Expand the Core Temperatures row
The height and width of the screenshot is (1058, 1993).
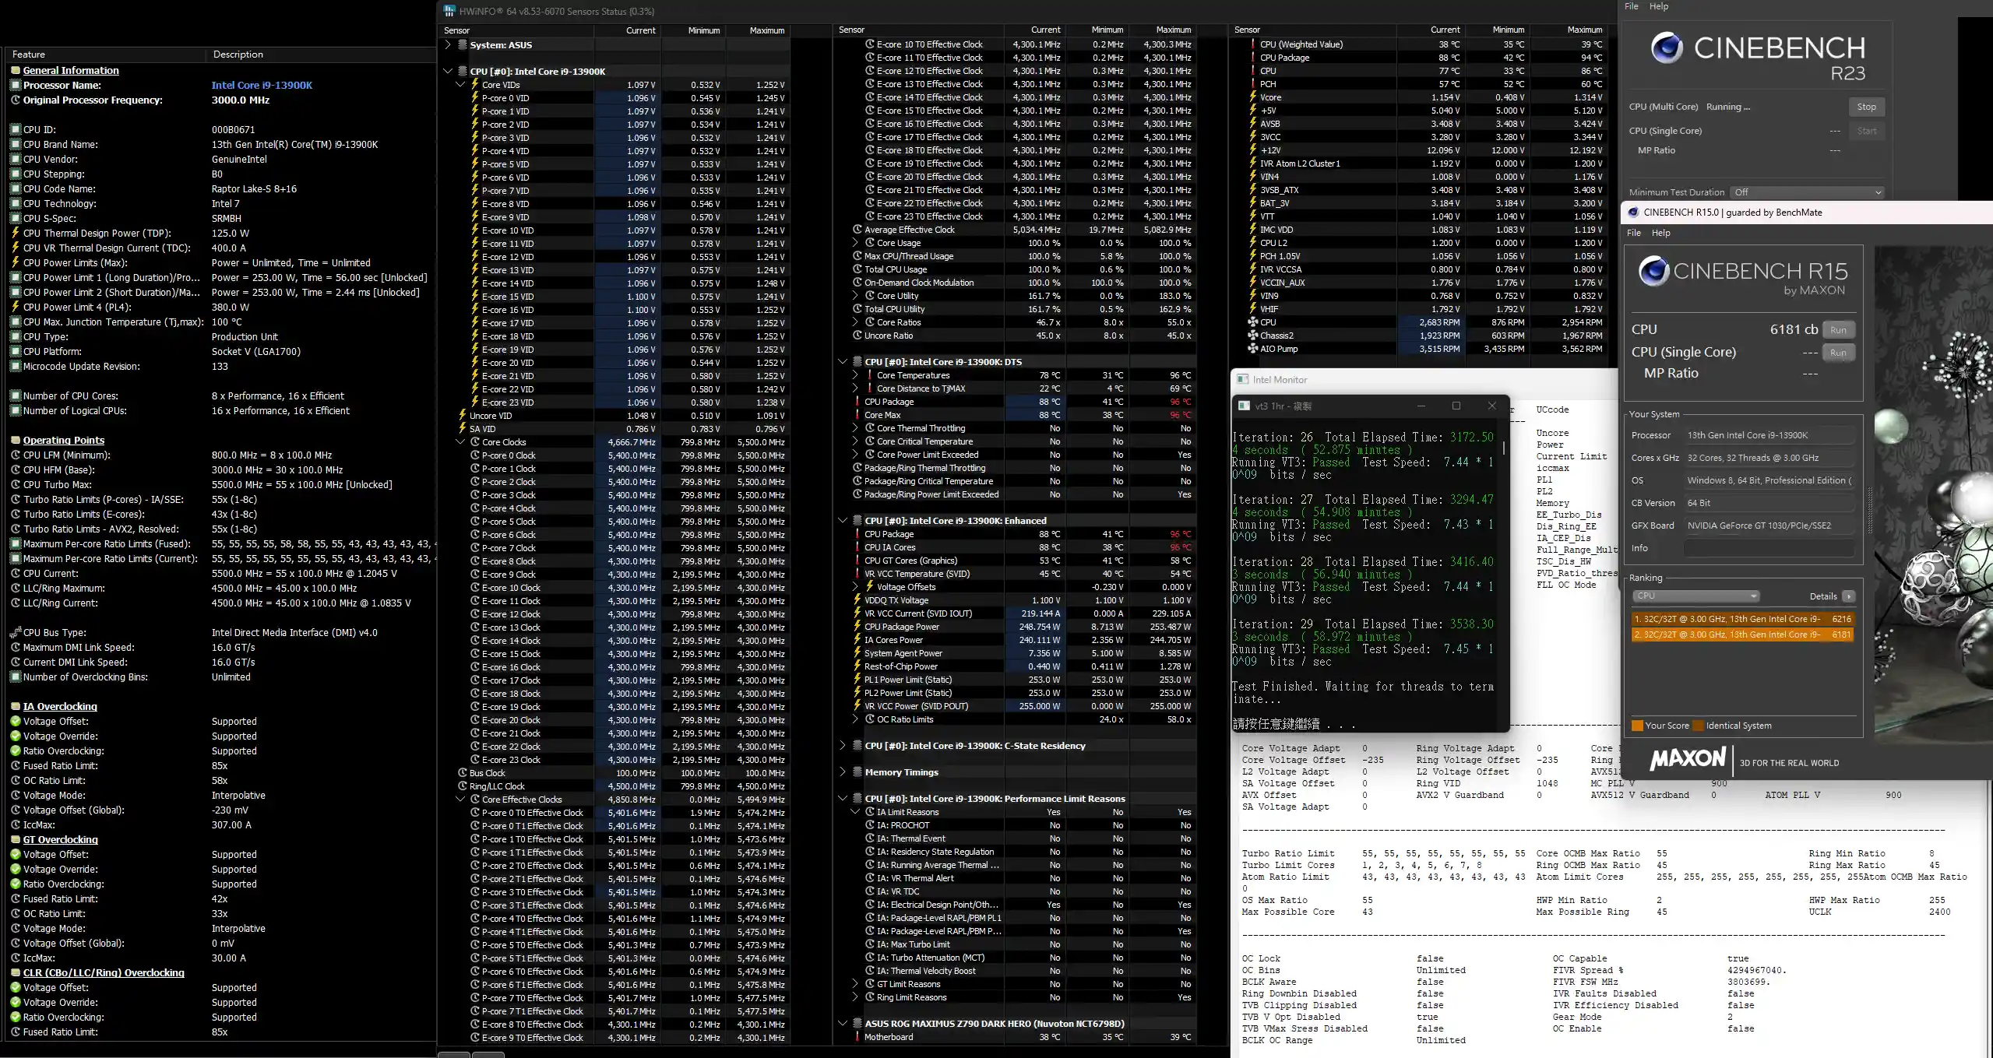click(x=855, y=375)
